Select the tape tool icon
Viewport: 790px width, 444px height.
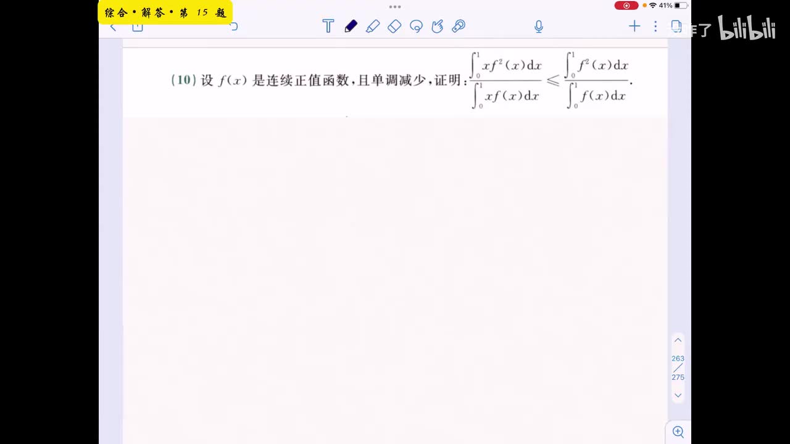click(459, 26)
